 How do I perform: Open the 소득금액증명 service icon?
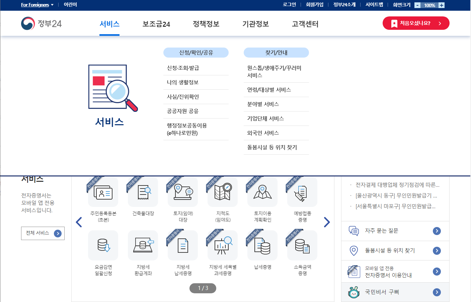tap(302, 245)
